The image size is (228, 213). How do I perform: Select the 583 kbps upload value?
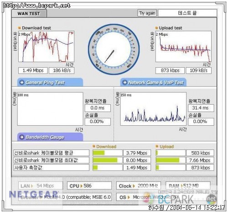(200, 153)
